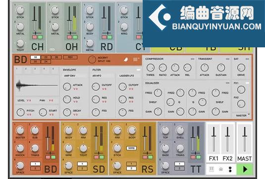Click the ACCENT knob in the BD header
This screenshot has width=265, height=179.
(92, 60)
